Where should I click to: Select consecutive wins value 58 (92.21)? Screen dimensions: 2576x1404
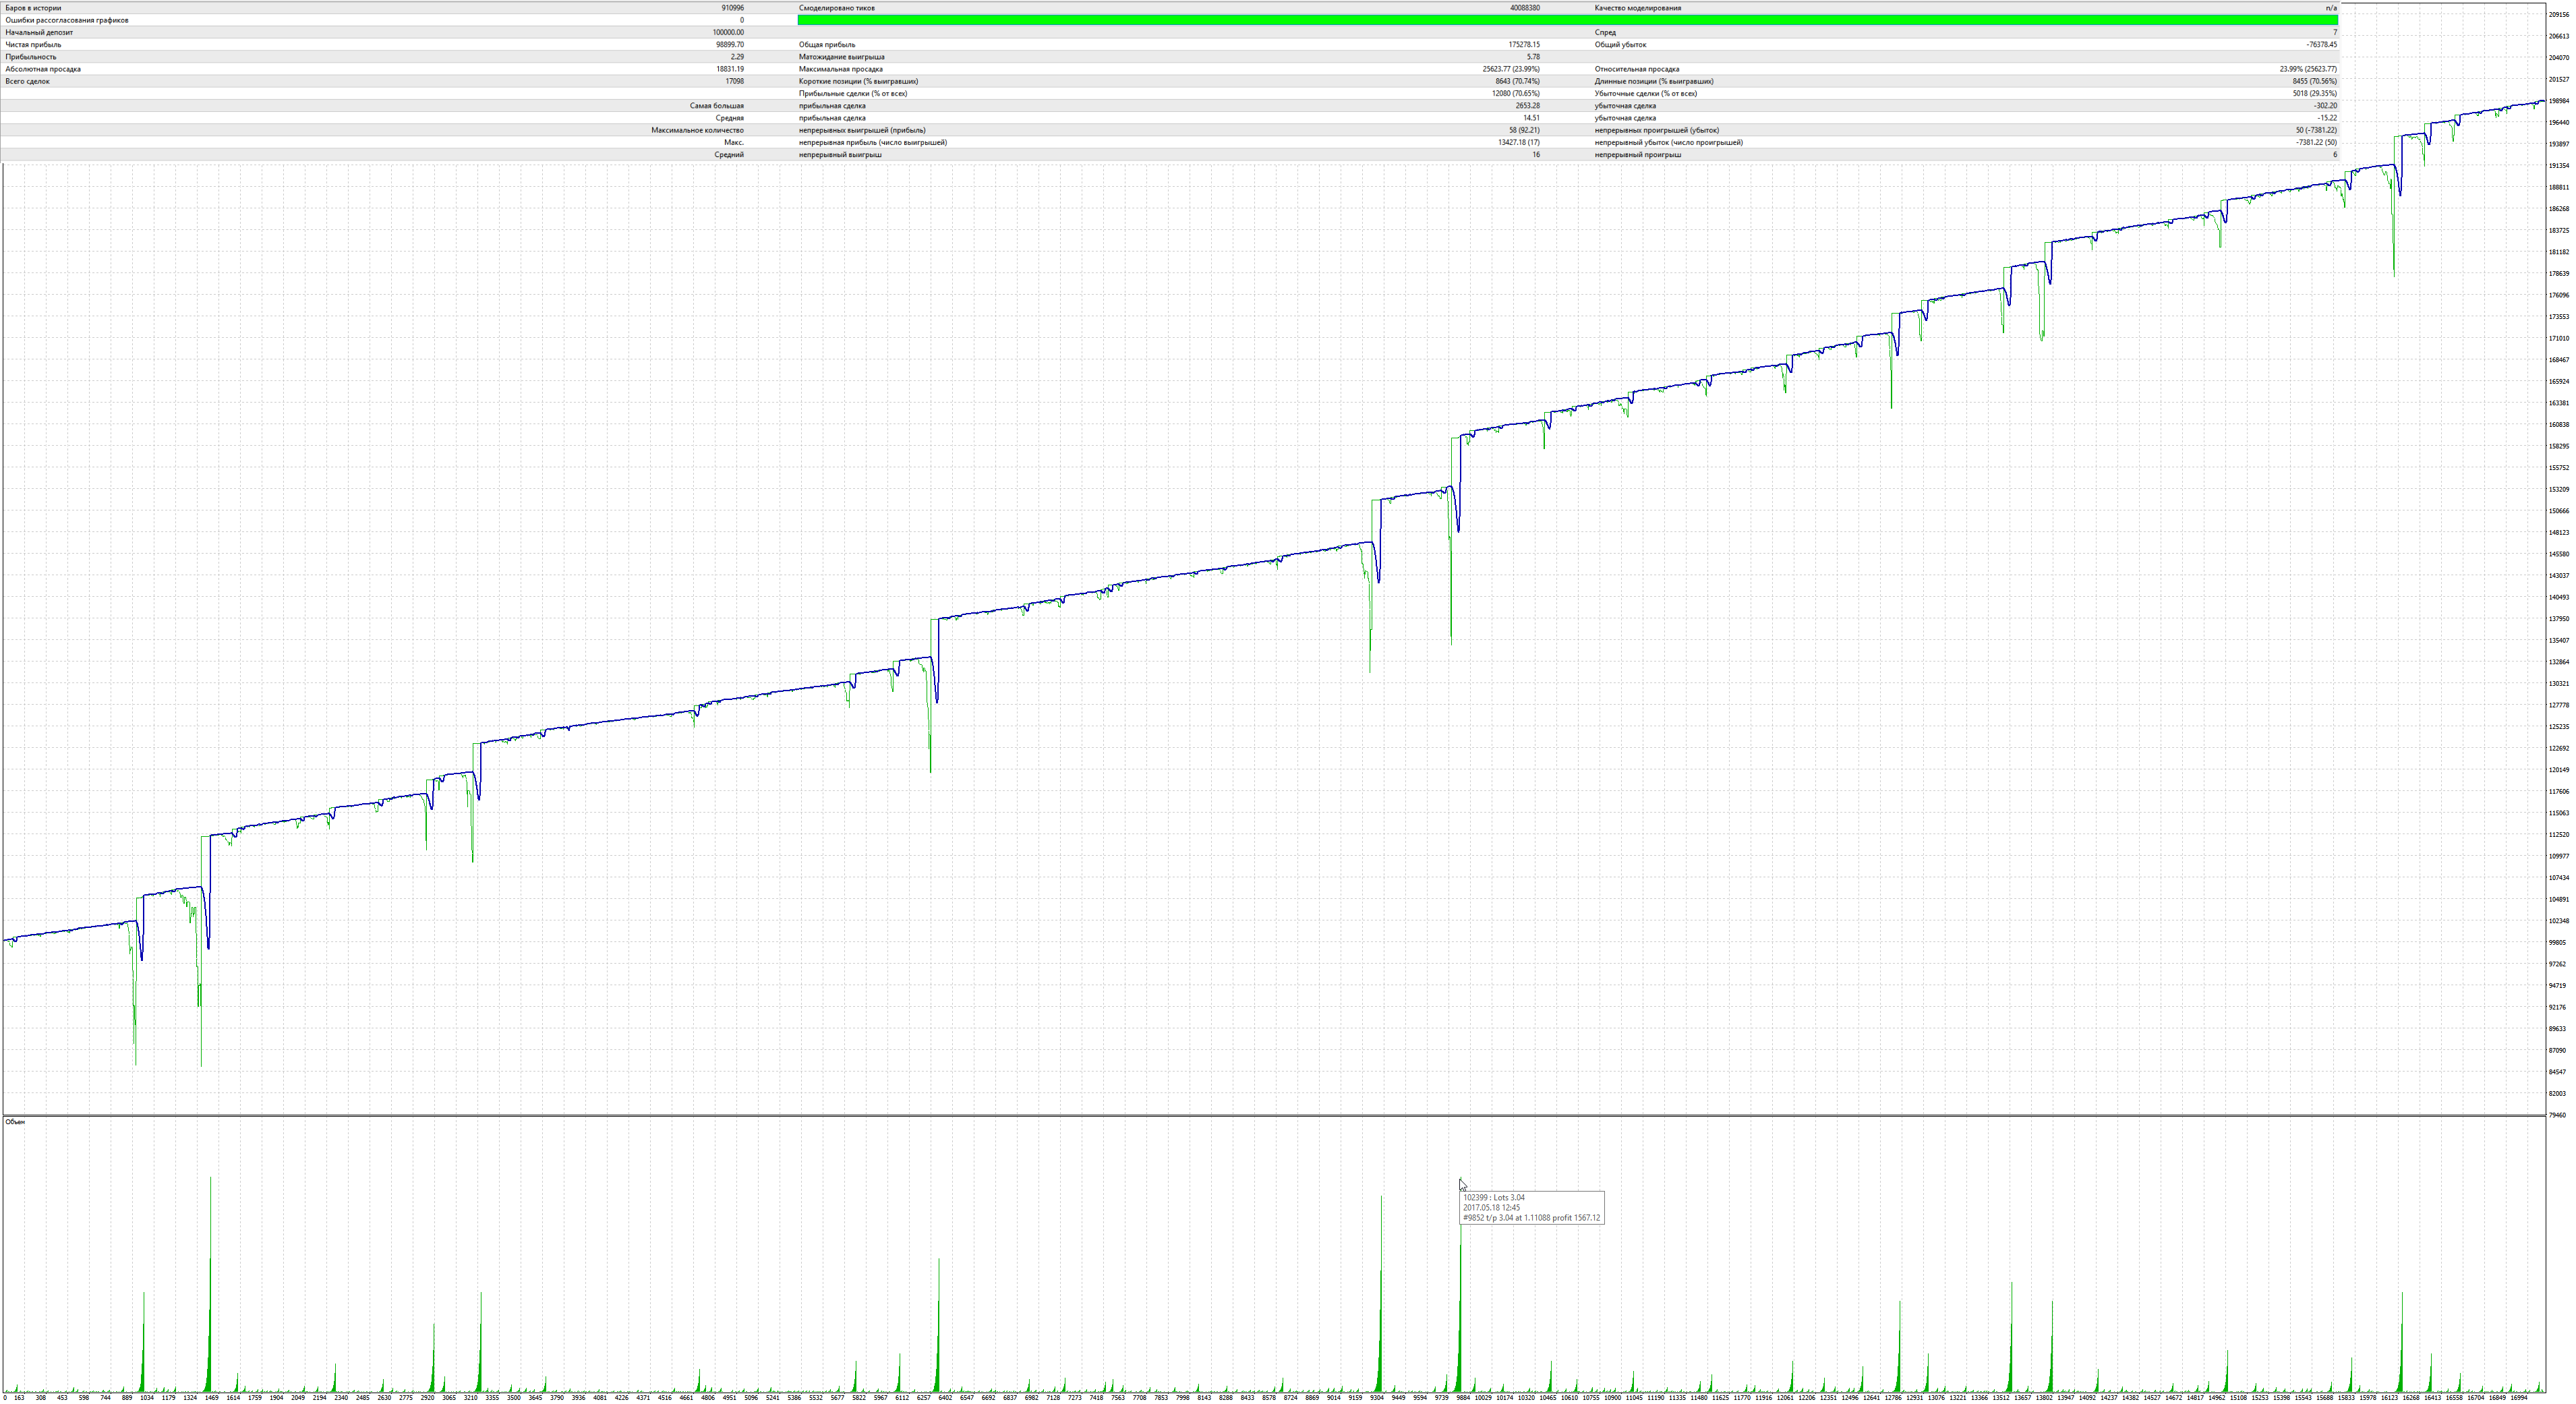pyautogui.click(x=1524, y=130)
